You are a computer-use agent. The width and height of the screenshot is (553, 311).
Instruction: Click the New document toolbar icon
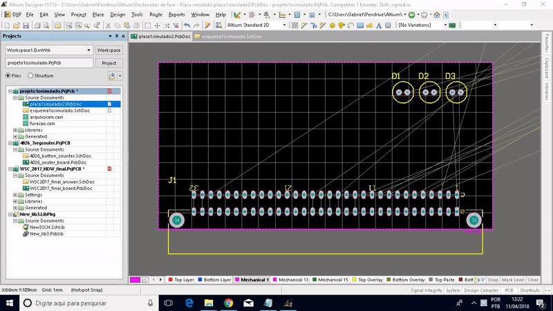7,26
